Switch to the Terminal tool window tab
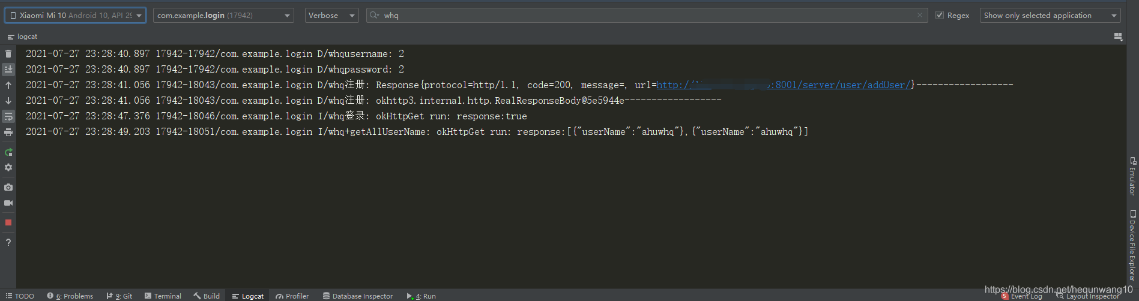The width and height of the screenshot is (1139, 301). click(x=163, y=296)
